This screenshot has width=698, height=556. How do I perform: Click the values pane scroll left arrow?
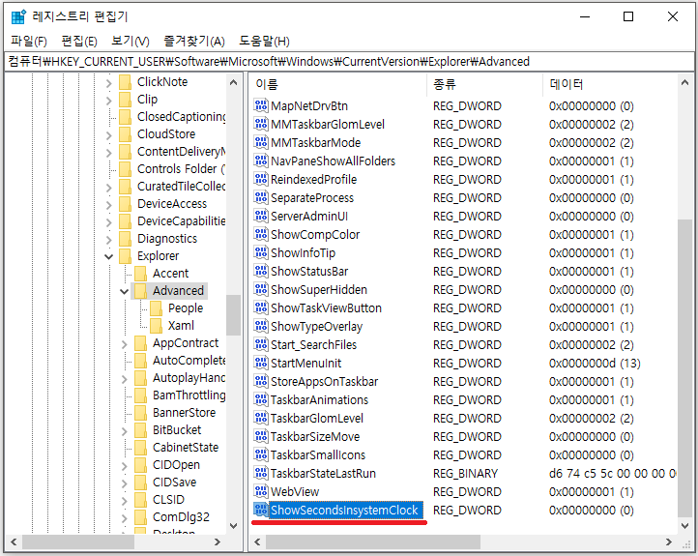coord(257,541)
